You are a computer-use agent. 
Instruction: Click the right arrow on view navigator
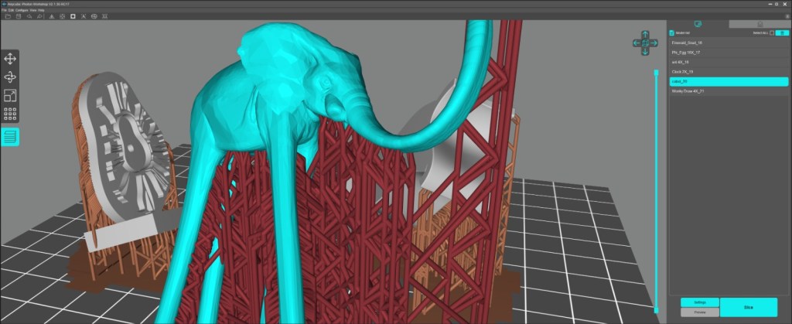click(x=655, y=43)
